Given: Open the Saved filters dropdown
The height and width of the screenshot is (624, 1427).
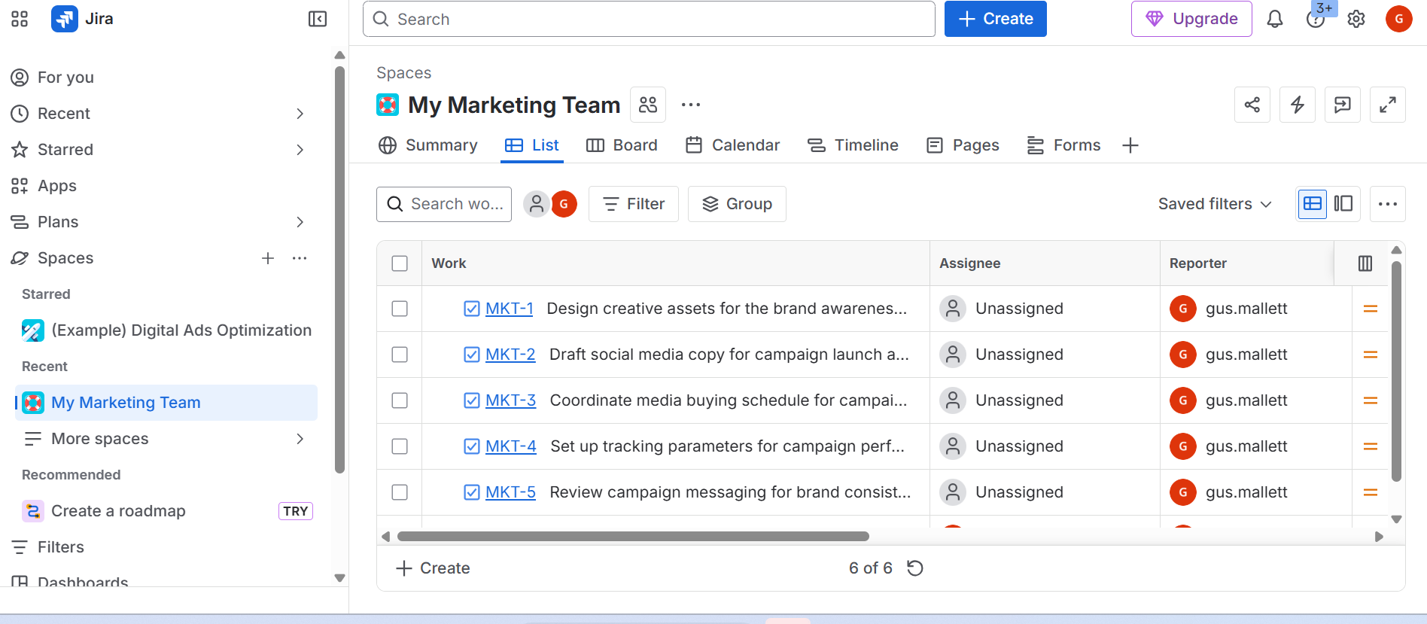Looking at the screenshot, I should coord(1215,204).
